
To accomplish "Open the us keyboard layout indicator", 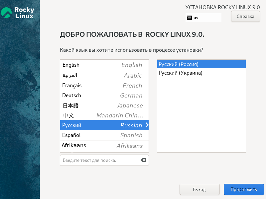I will click(x=203, y=18).
